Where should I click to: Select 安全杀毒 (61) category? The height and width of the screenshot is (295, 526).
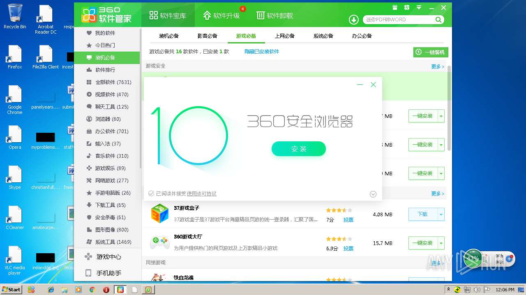point(107,217)
